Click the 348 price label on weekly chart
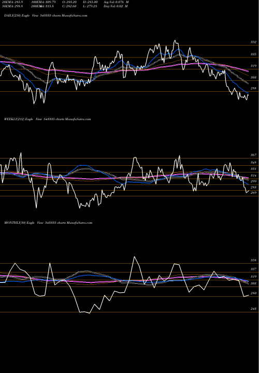 [253, 163]
